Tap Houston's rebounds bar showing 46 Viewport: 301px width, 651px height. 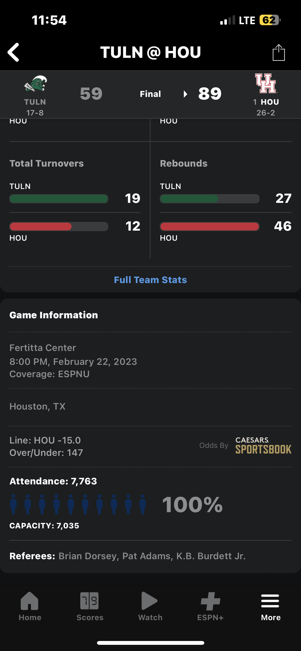pos(209,227)
